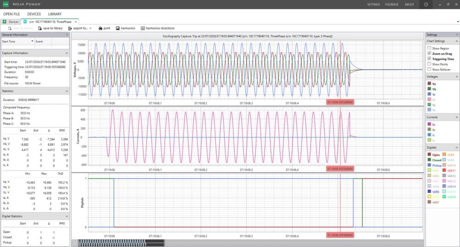This screenshot has height=247, width=460.
Task: Disable the Zoom on Drag checkbox
Action: (430, 53)
